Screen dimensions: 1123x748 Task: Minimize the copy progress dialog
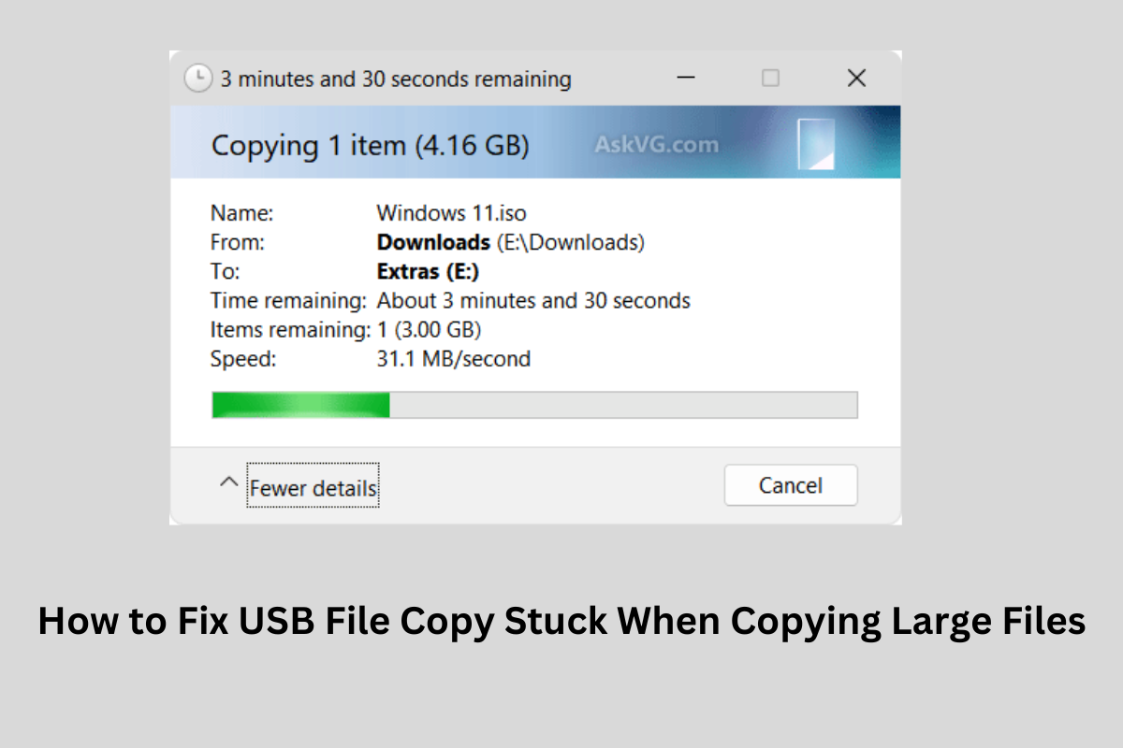pos(684,79)
